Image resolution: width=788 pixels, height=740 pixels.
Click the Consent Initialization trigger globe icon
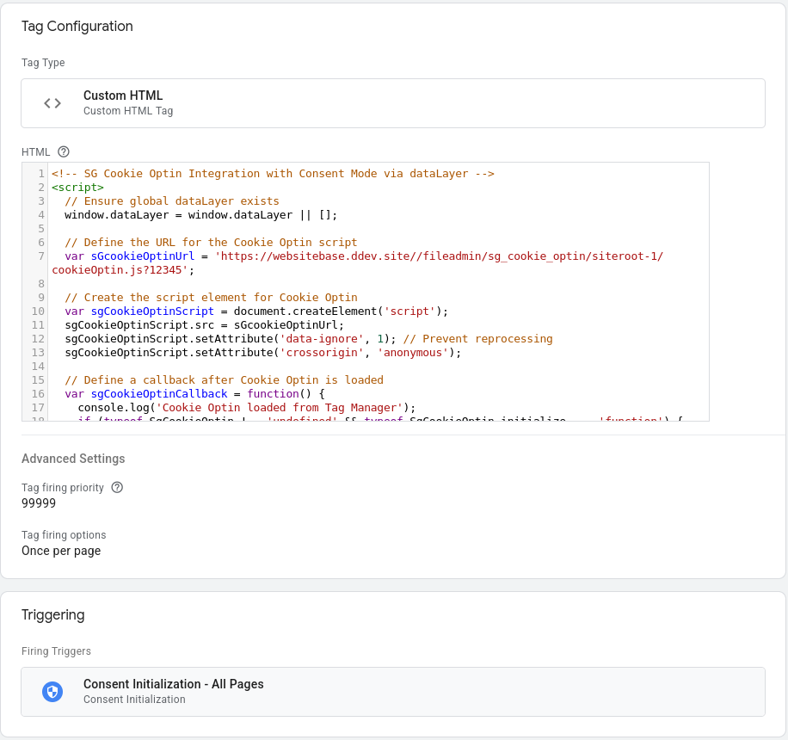[52, 691]
